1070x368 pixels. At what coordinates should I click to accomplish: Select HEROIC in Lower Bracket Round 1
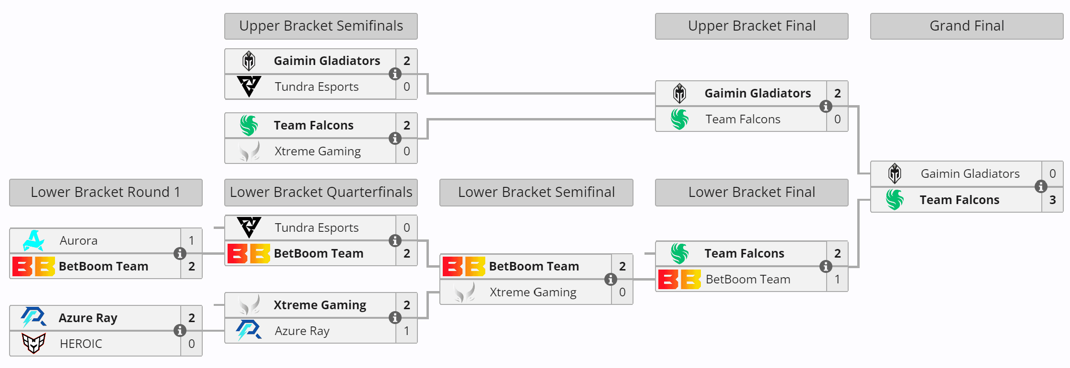pyautogui.click(x=81, y=344)
